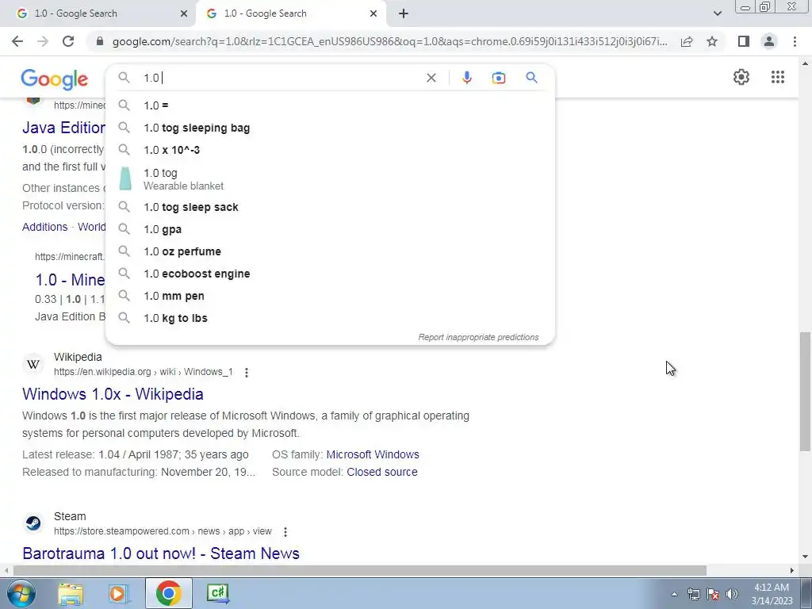The image size is (812, 609).
Task: Select the suggestion "1.0 x 10^-3"
Action: [x=330, y=150]
